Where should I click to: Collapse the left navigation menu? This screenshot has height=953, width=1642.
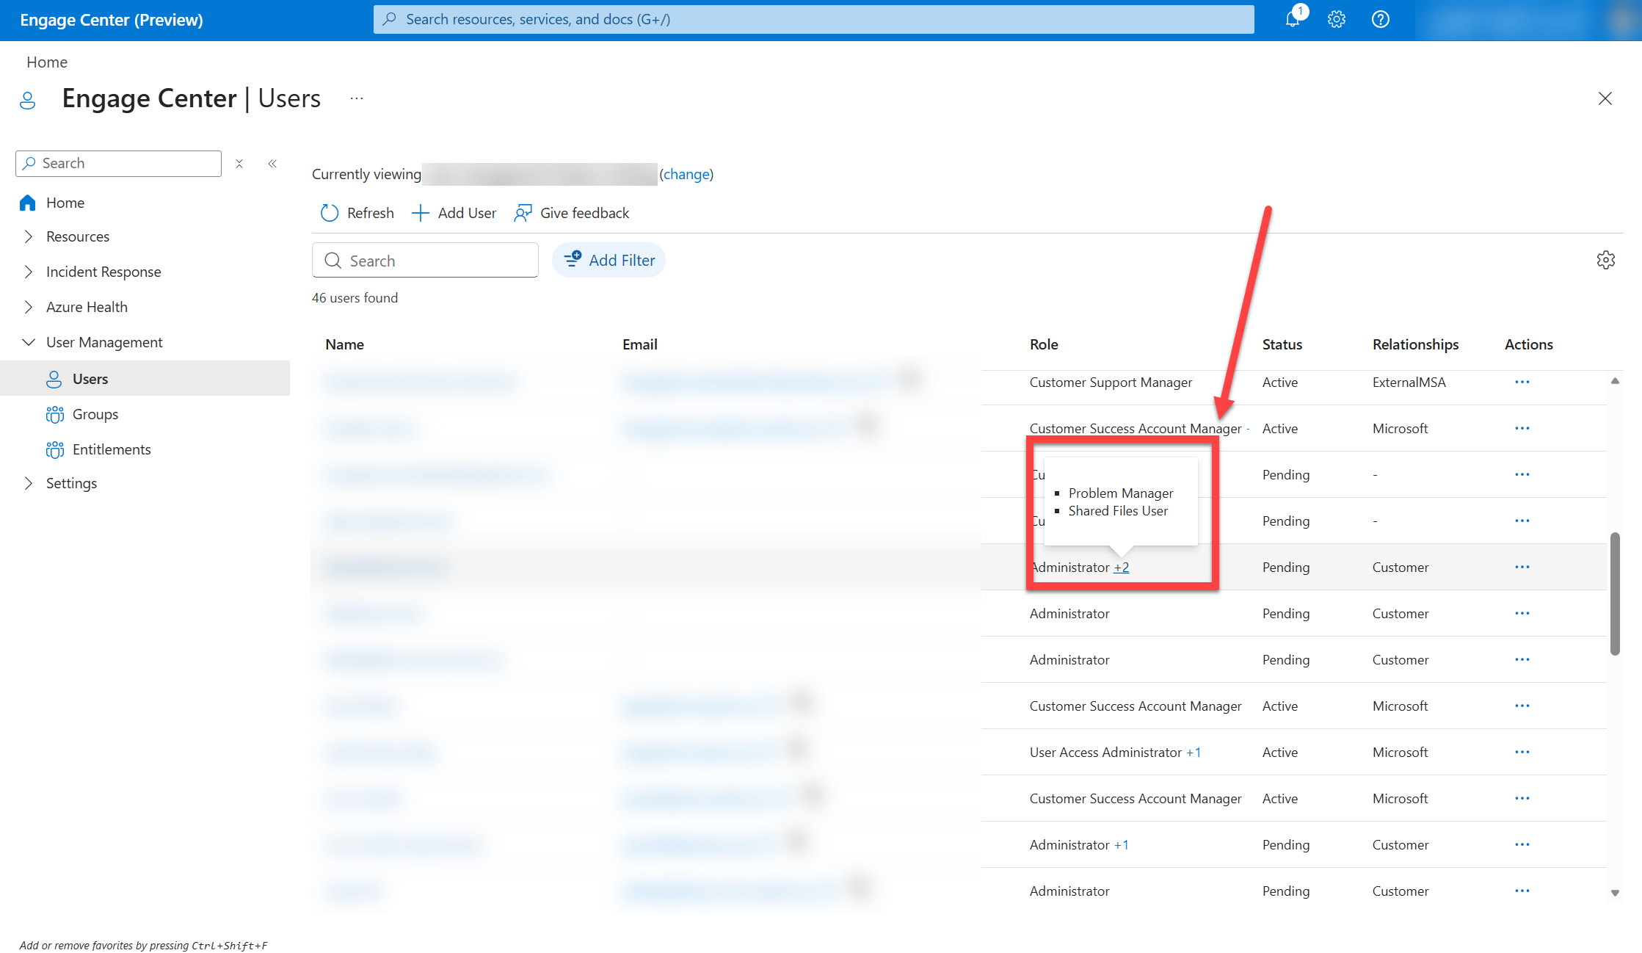[272, 164]
